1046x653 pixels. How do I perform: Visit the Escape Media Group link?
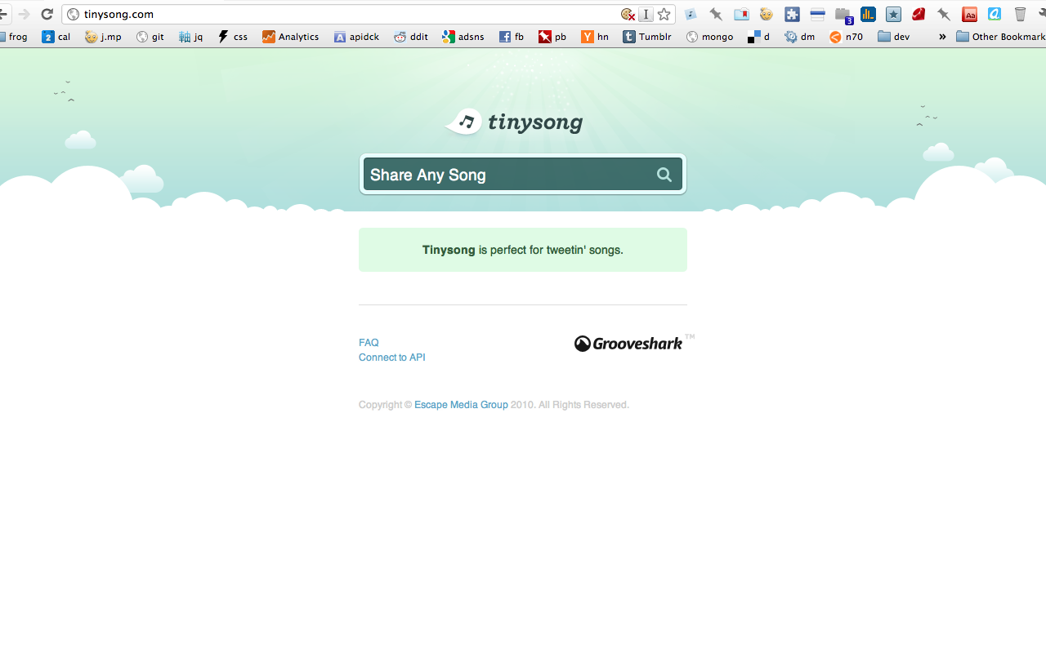coord(461,405)
